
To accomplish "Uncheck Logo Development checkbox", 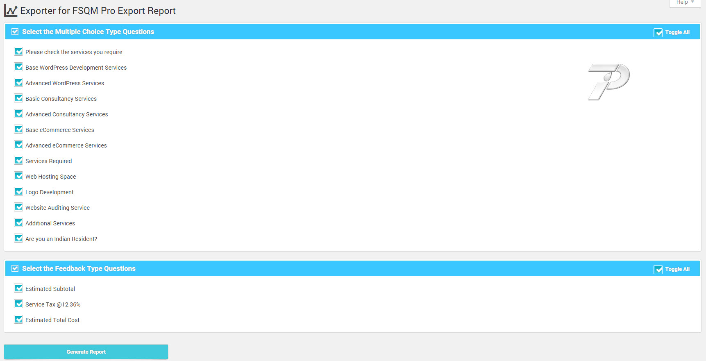I will 18,191.
